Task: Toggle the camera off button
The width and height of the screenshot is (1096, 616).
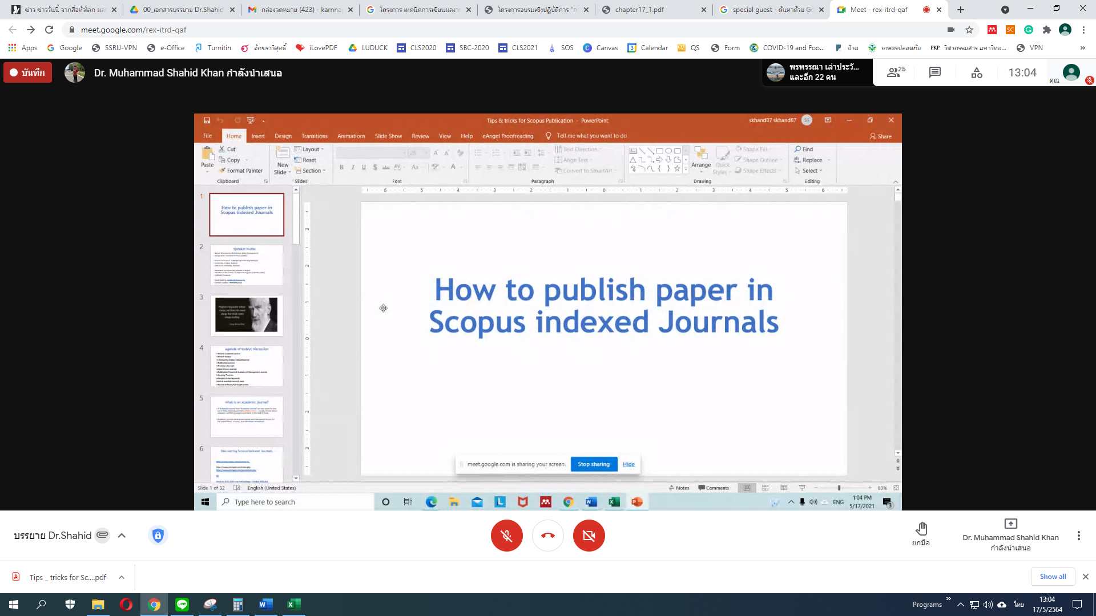Action: [589, 536]
